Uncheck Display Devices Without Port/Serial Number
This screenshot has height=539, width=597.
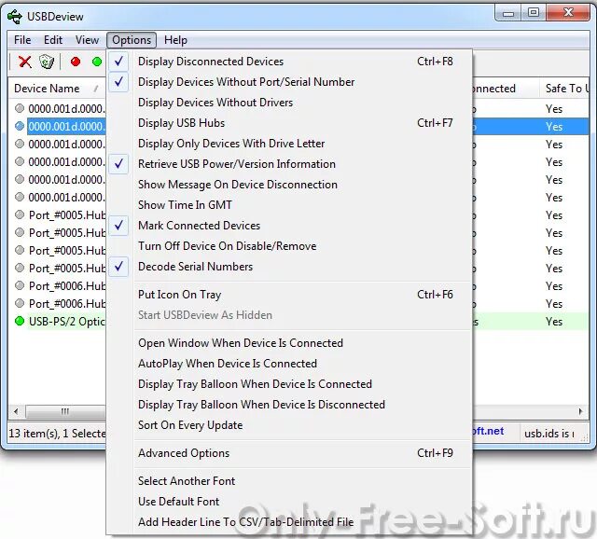click(x=290, y=82)
